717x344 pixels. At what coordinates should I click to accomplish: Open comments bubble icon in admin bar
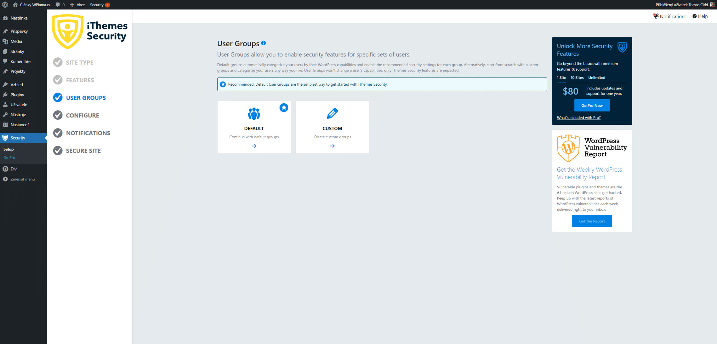(x=58, y=5)
